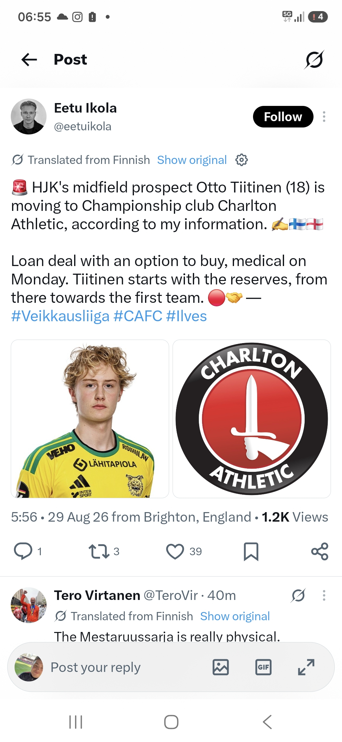The image size is (342, 742).
Task: Open more options menu beside Follow
Action: pyautogui.click(x=324, y=117)
